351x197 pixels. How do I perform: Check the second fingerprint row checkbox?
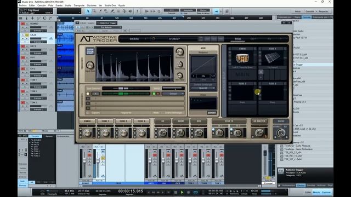(x=88, y=99)
